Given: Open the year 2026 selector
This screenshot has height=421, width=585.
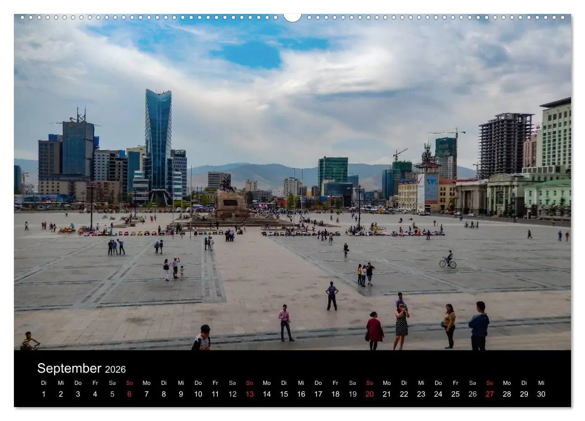Looking at the screenshot, I should pos(115,370).
